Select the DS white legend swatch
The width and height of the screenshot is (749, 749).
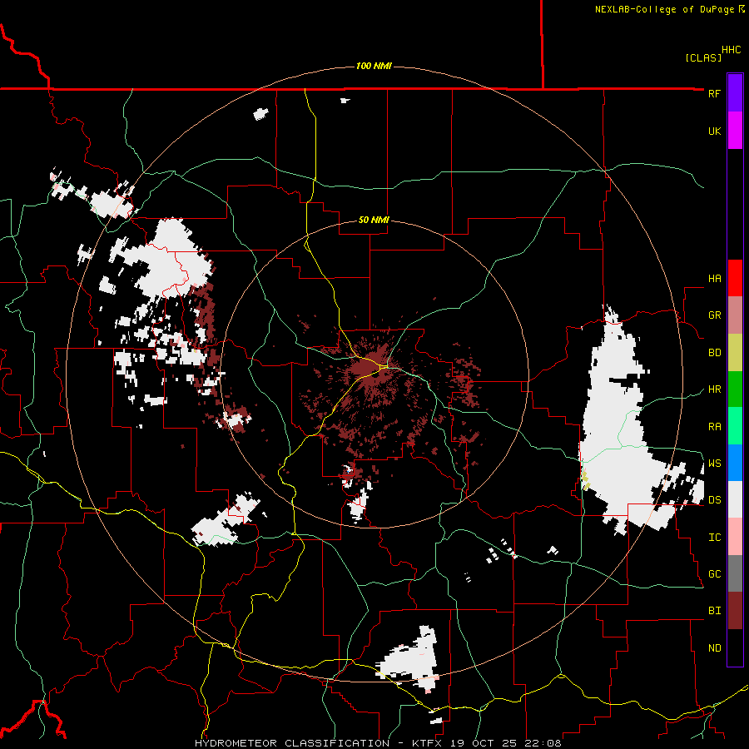735,499
